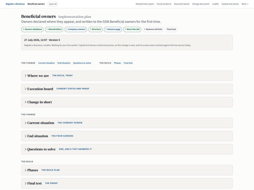Go to Capital and shares
This screenshot has height=190, width=254.
pos(230,4)
